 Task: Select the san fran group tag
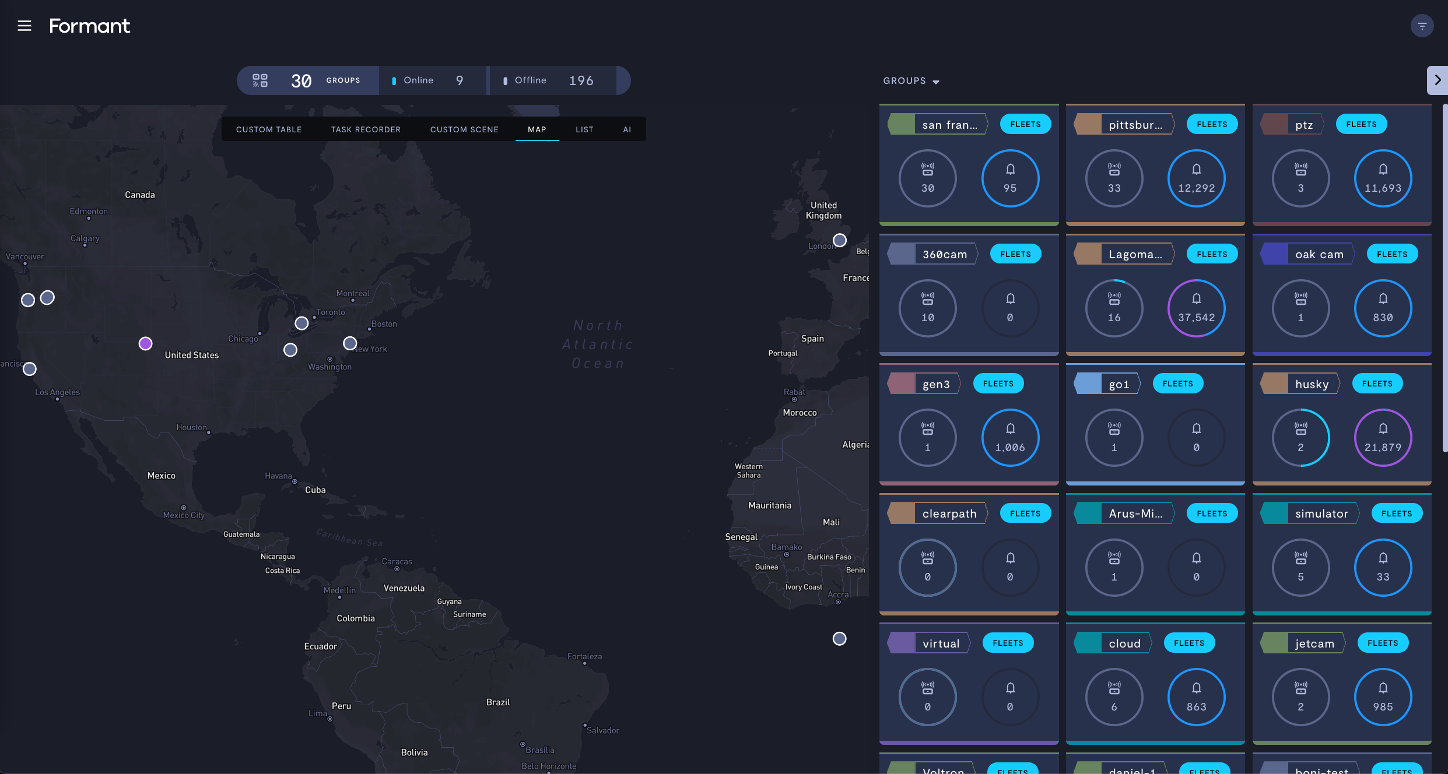[x=938, y=125]
